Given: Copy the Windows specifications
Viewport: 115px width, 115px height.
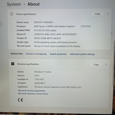Looking at the screenshot, I should [x=96, y=64].
